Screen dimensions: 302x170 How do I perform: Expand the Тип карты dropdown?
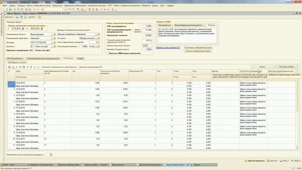point(99,38)
